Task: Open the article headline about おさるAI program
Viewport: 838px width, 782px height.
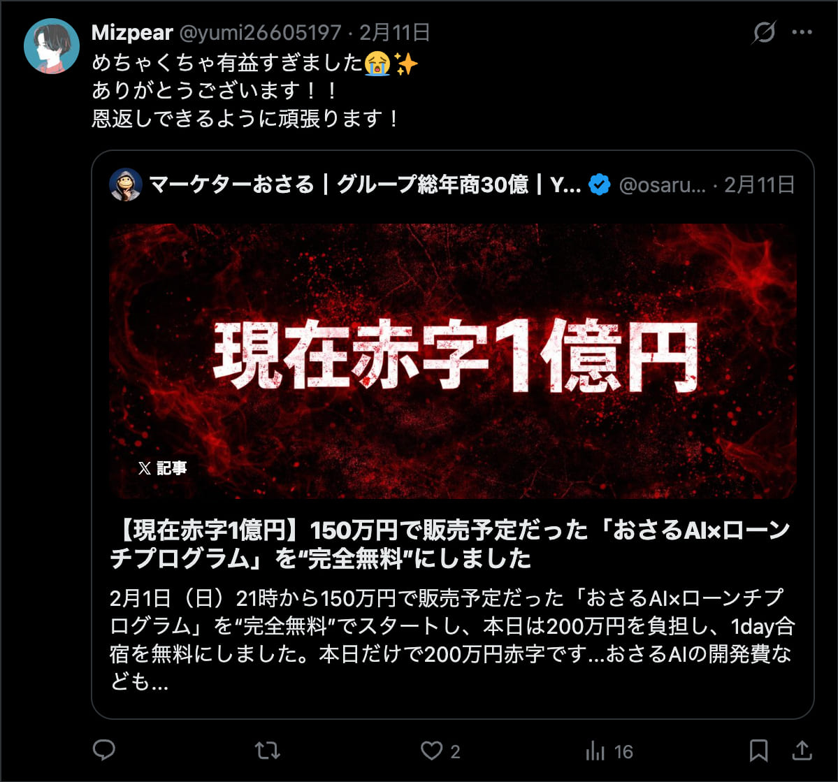Action: pos(450,544)
